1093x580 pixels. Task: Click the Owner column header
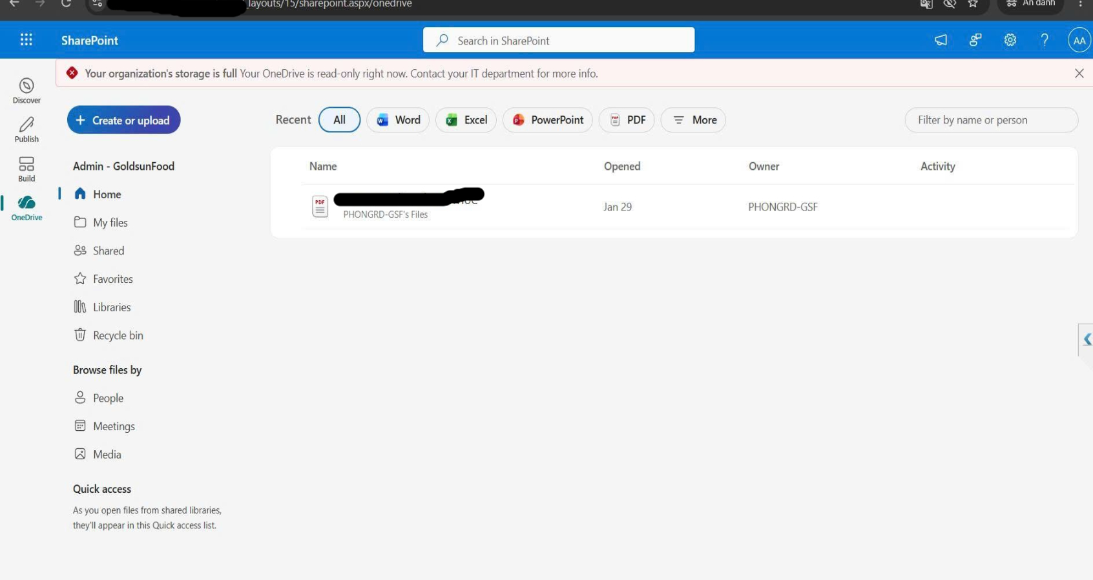coord(764,167)
